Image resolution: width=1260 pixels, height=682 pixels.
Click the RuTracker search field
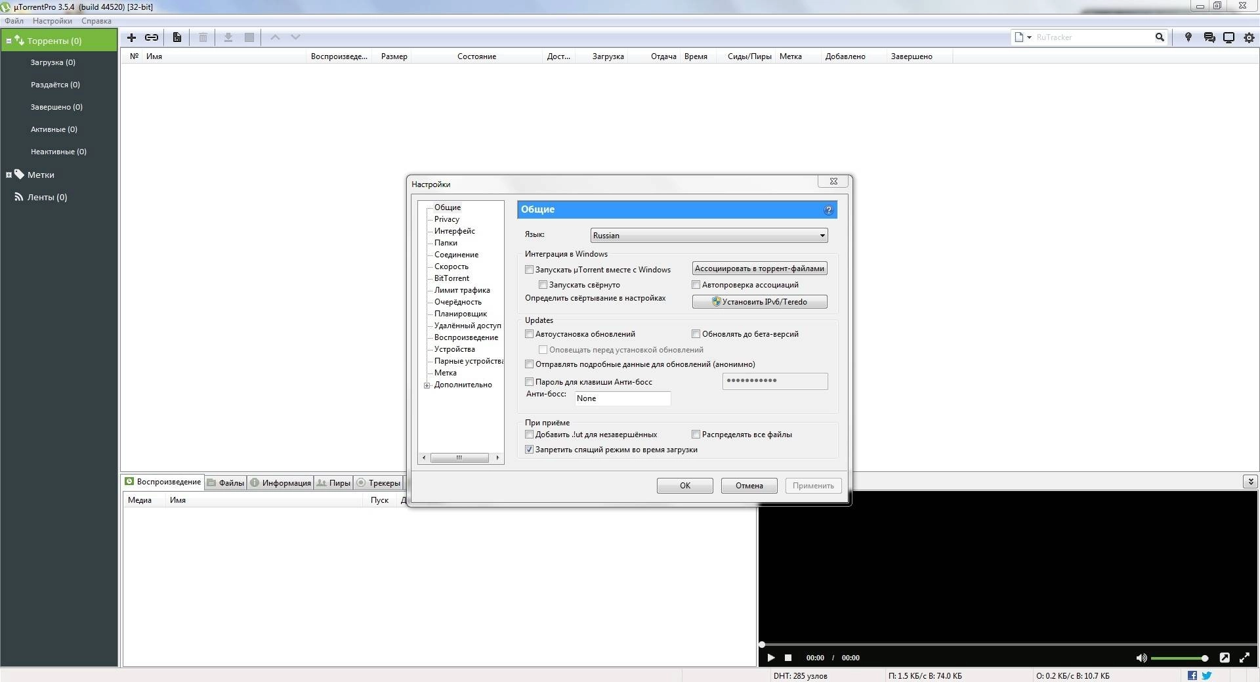coord(1093,37)
